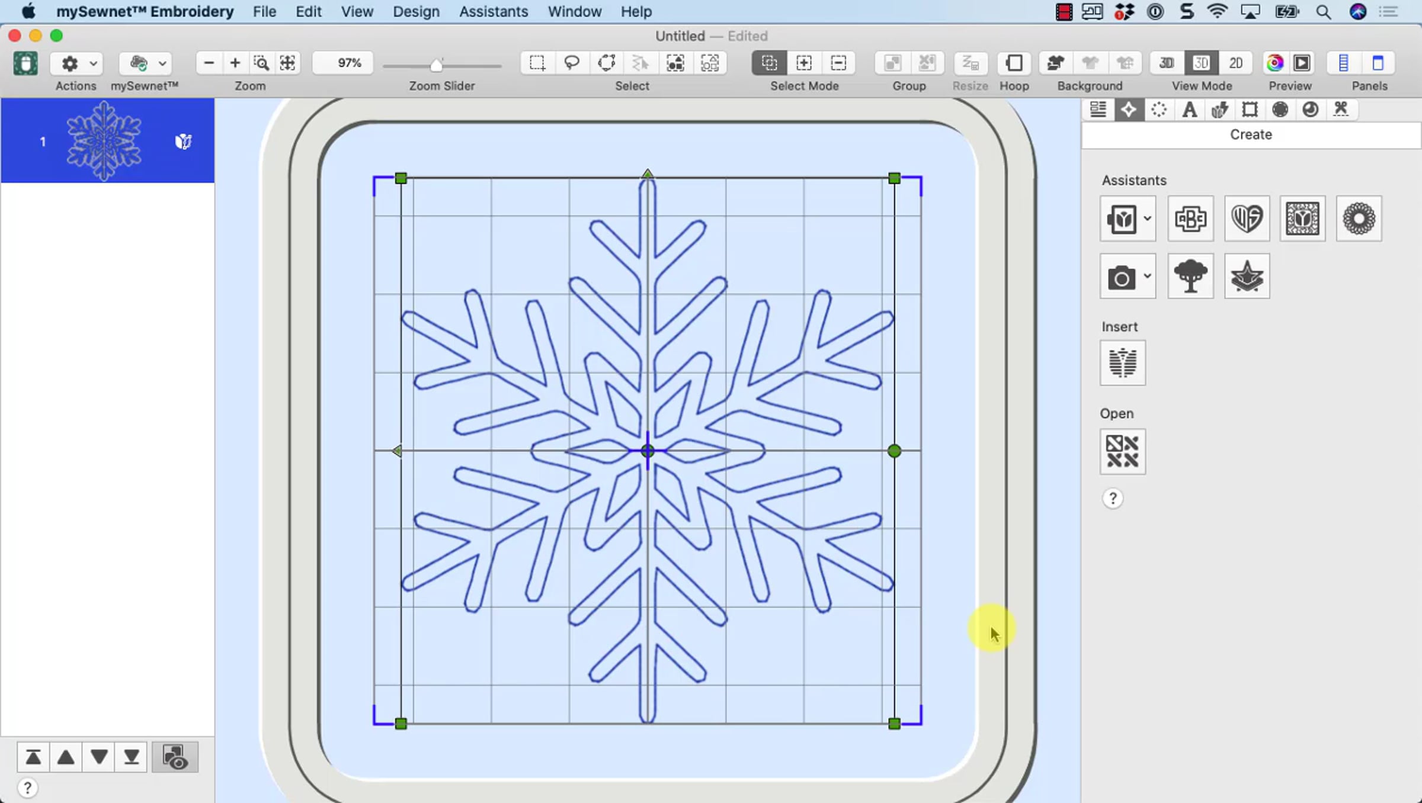Toggle the left panel in Panels
This screenshot has height=803, width=1422.
pos(1344,63)
